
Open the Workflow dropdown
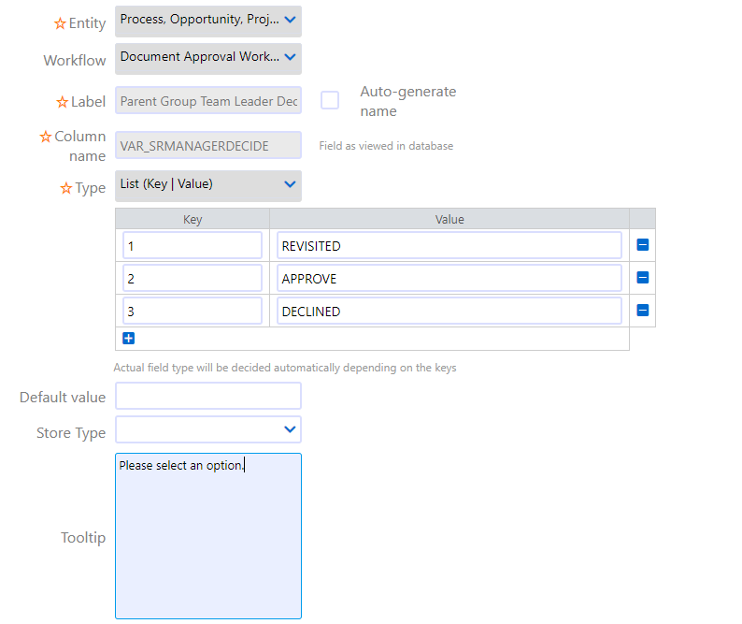[208, 59]
